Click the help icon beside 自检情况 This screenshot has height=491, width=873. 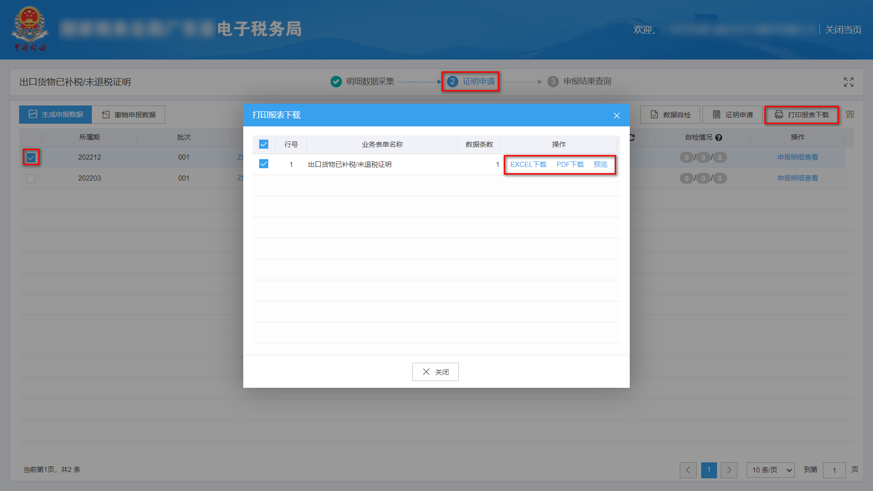719,137
